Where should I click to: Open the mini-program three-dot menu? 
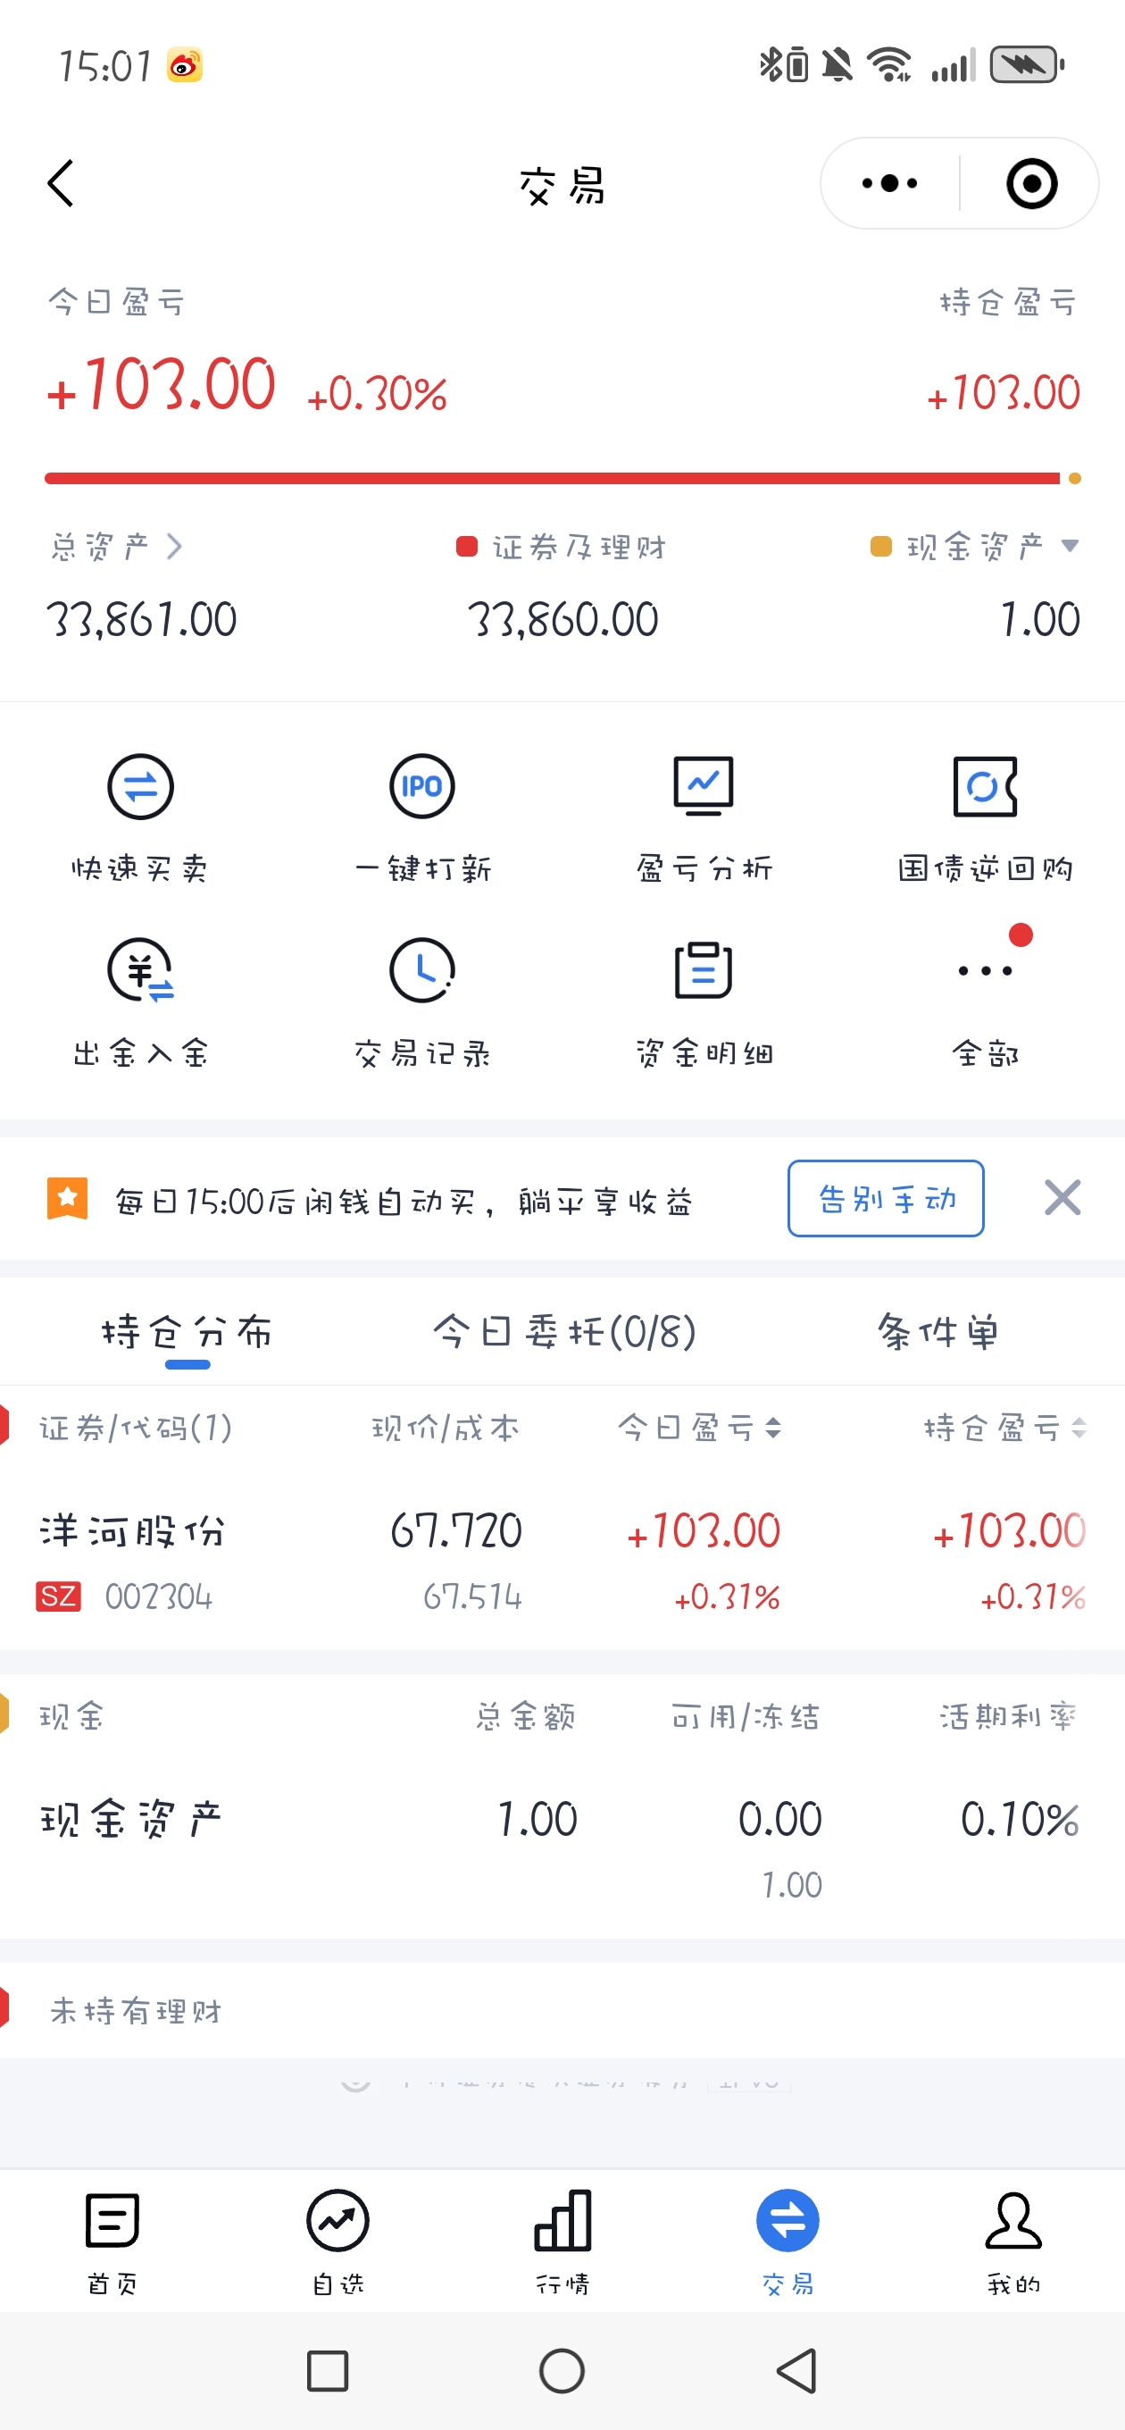click(x=889, y=183)
